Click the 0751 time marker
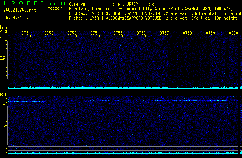 26,34
